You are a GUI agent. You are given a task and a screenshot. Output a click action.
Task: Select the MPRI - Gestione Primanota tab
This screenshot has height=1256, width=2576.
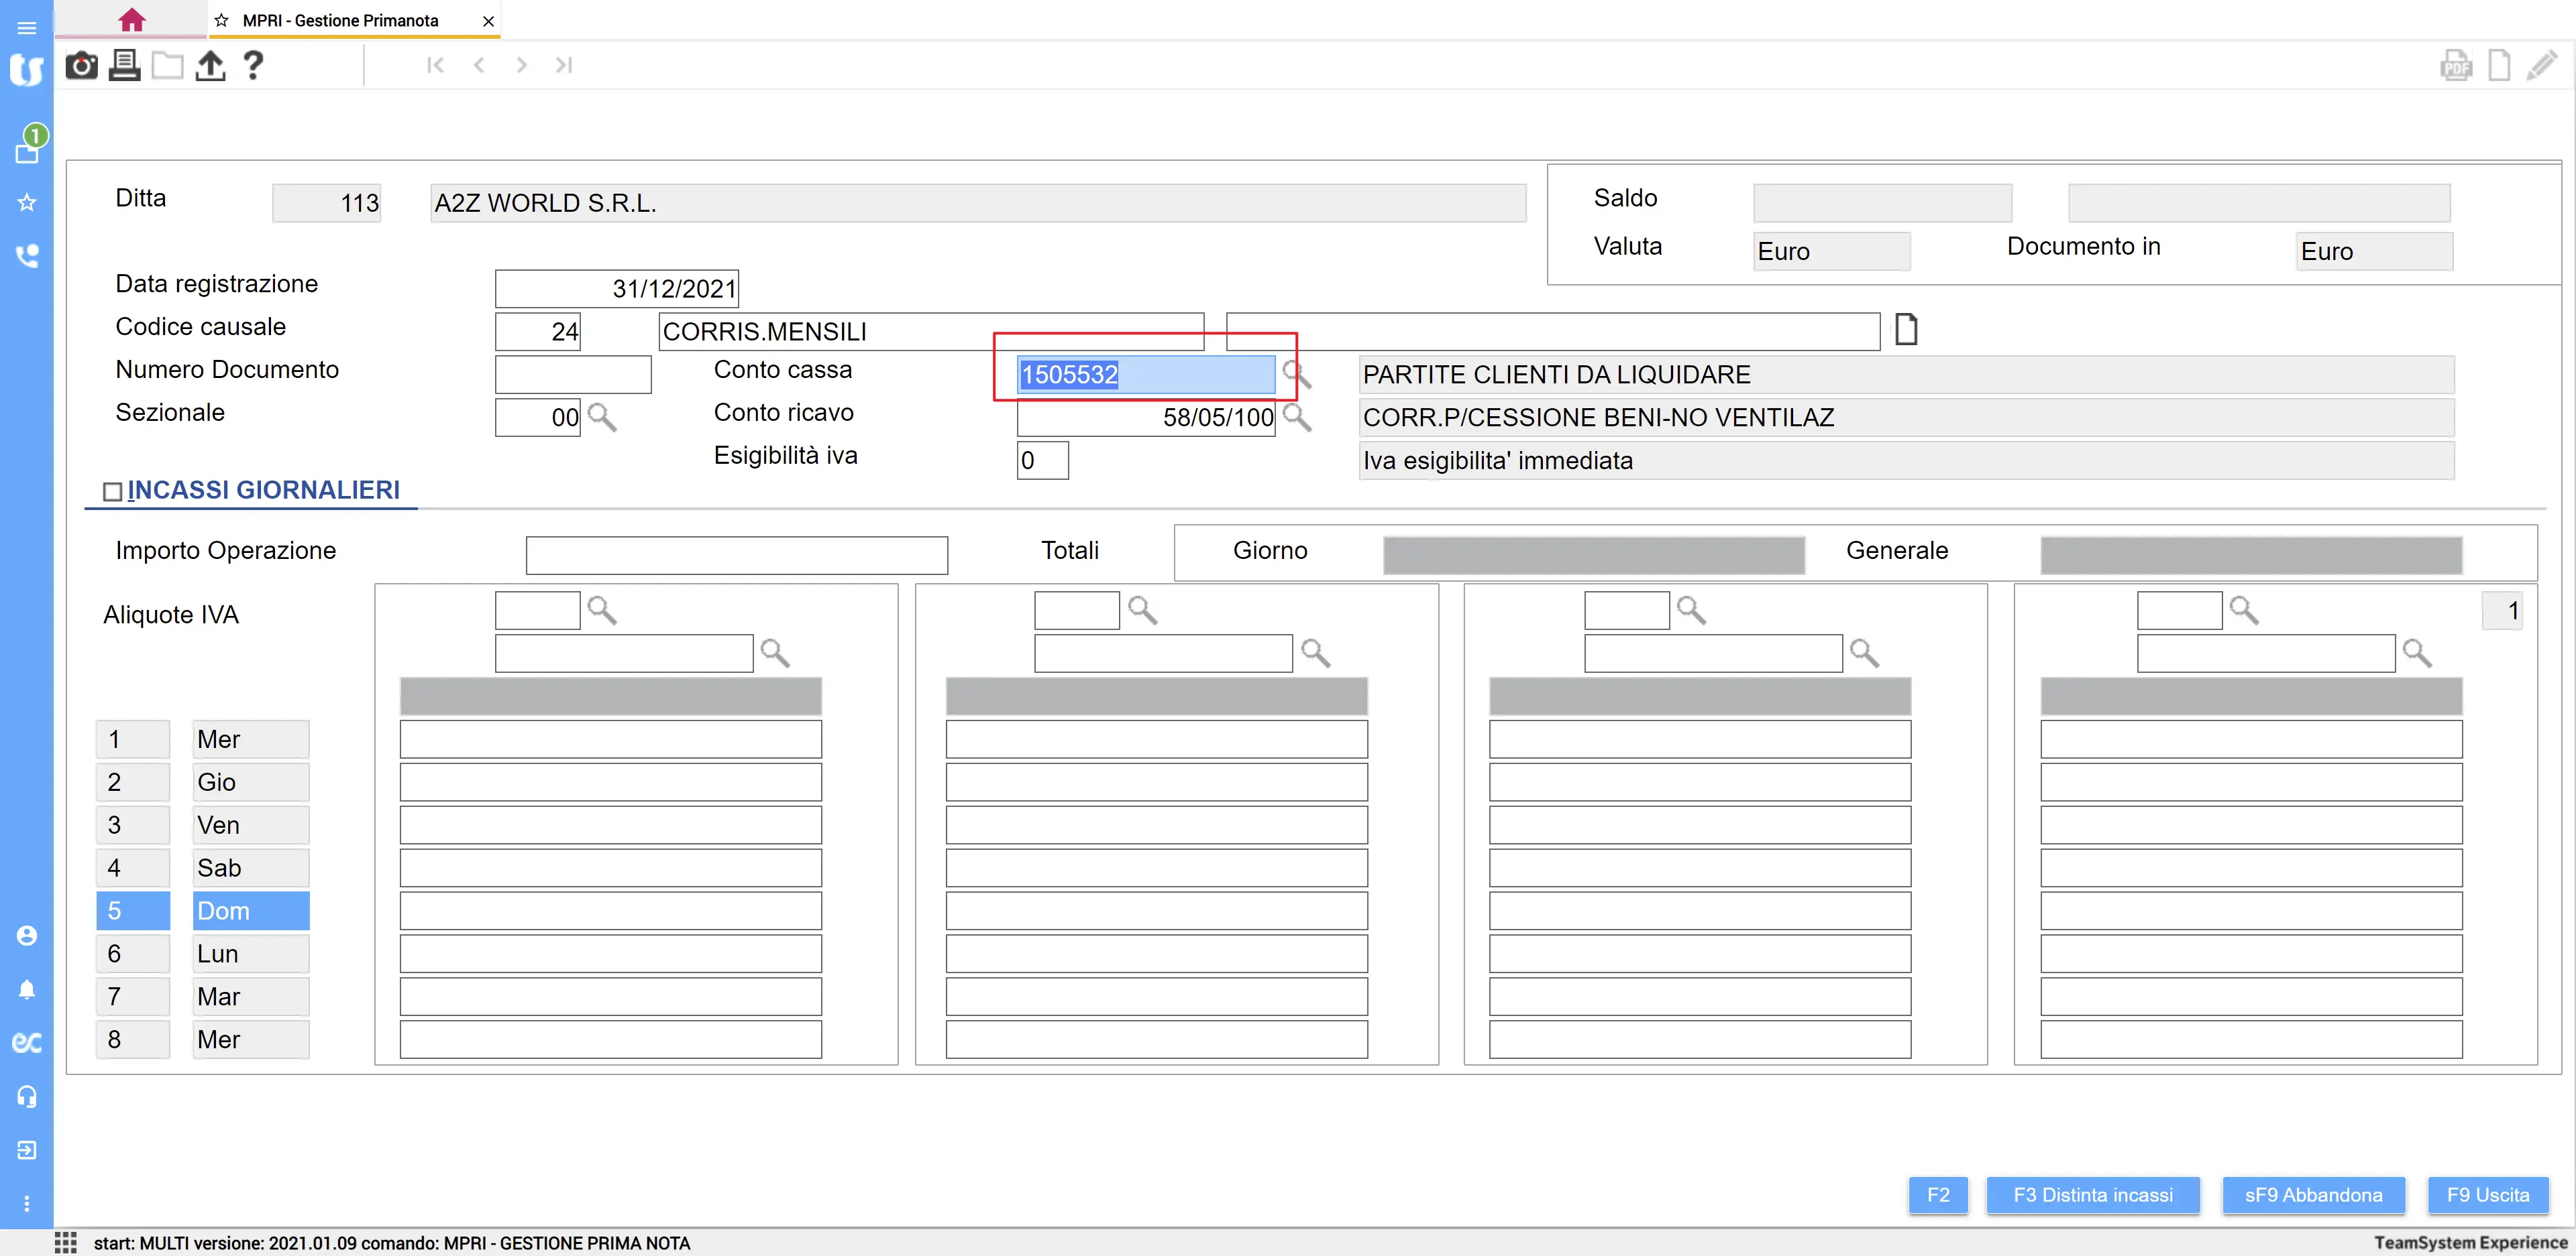(340, 20)
